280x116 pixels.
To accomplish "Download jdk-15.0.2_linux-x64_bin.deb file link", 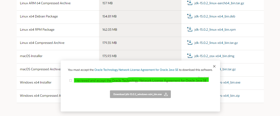I will pyautogui.click(x=215, y=16).
